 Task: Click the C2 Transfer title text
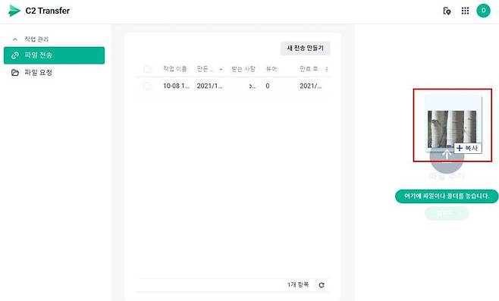click(x=48, y=11)
